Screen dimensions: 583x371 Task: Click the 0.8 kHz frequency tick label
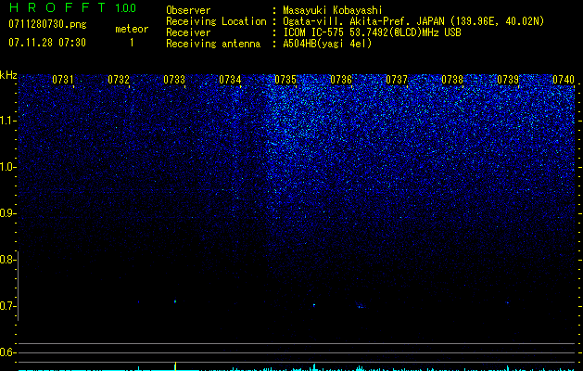click(6, 260)
